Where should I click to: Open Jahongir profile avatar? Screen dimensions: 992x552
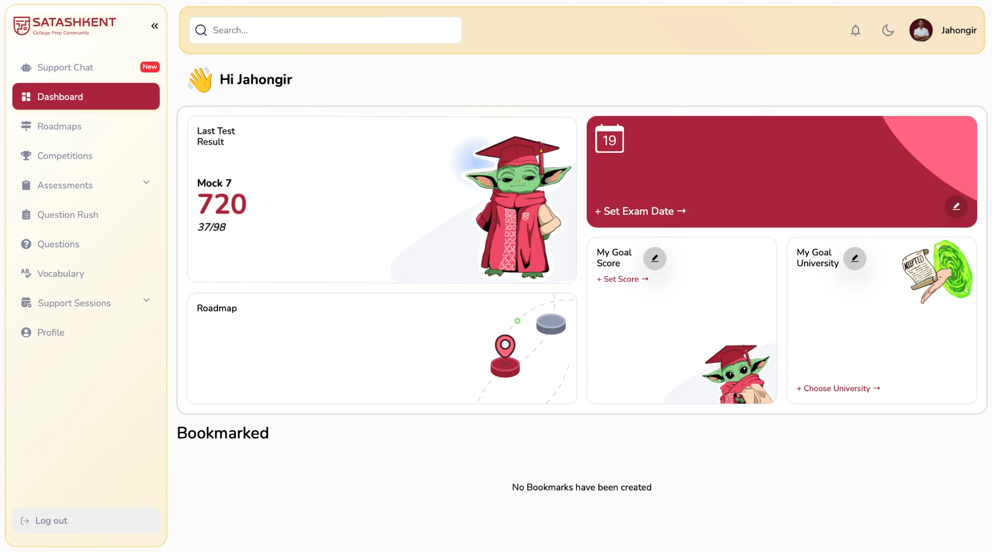[921, 30]
